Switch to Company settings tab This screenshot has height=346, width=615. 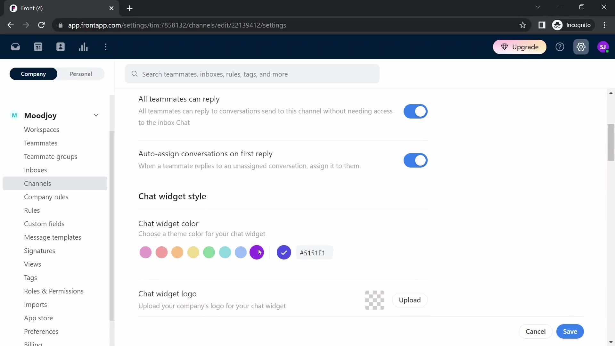click(33, 74)
